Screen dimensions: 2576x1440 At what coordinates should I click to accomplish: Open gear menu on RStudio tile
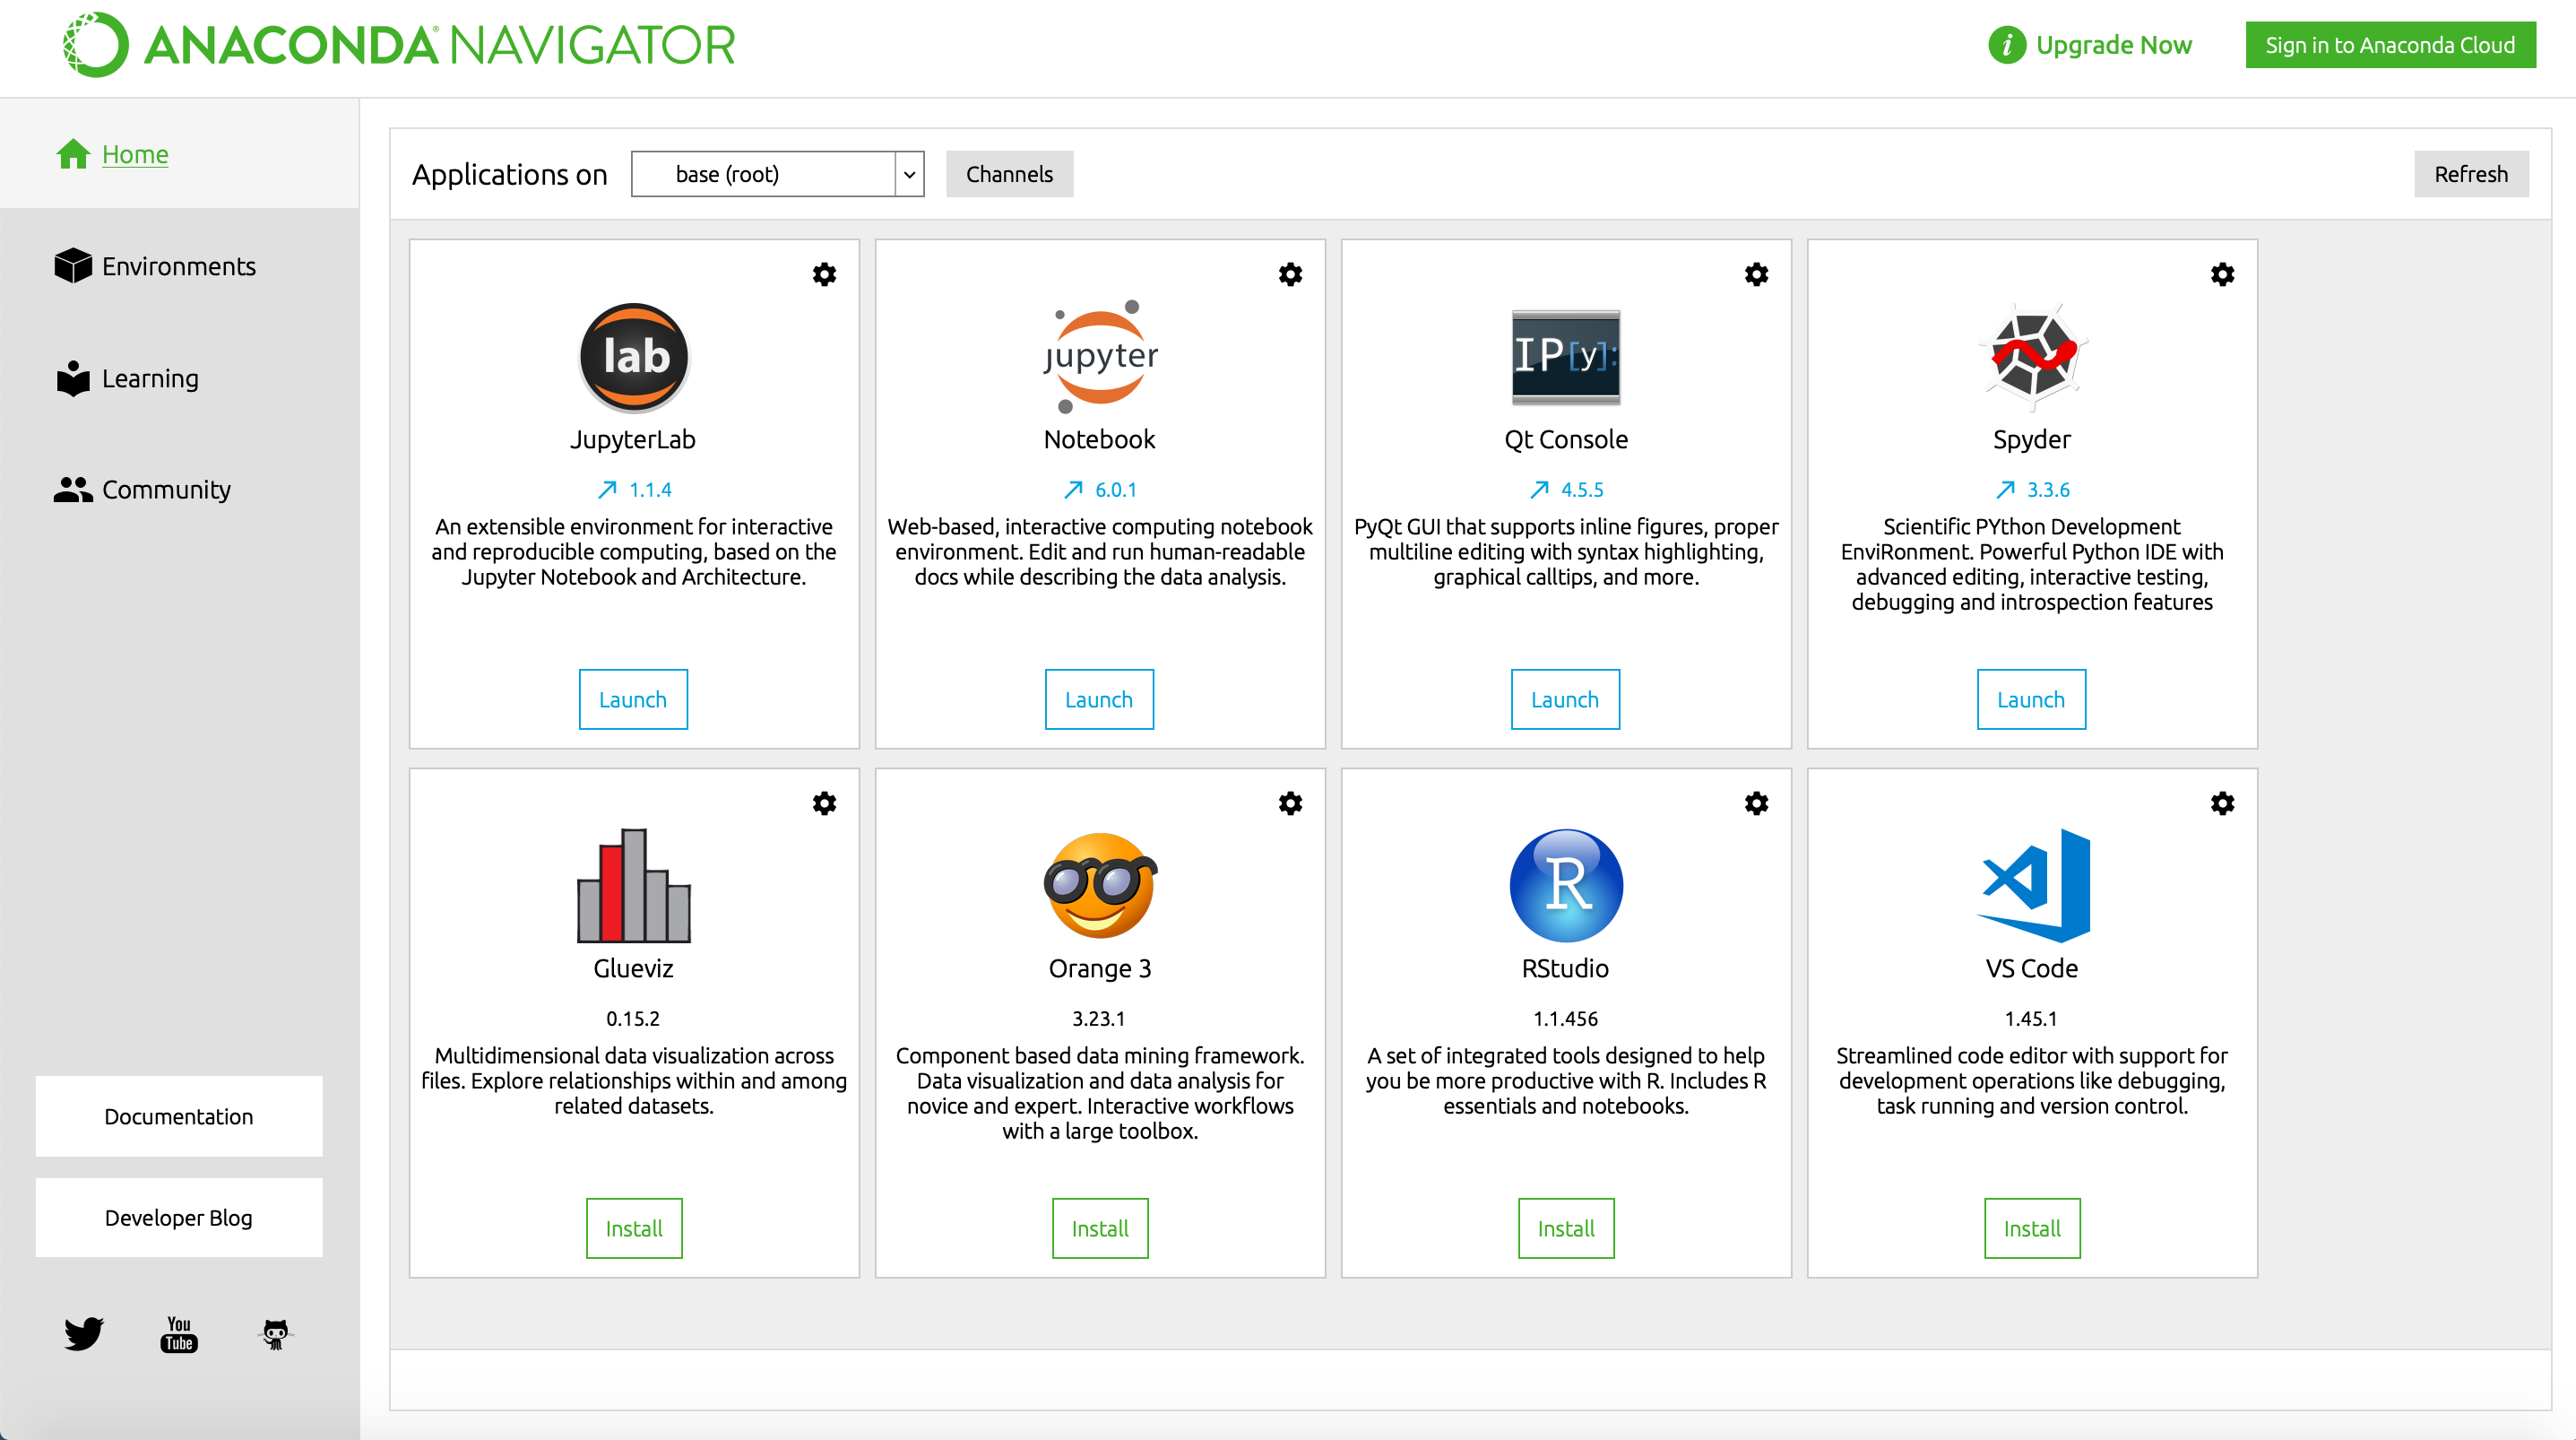coord(1756,803)
